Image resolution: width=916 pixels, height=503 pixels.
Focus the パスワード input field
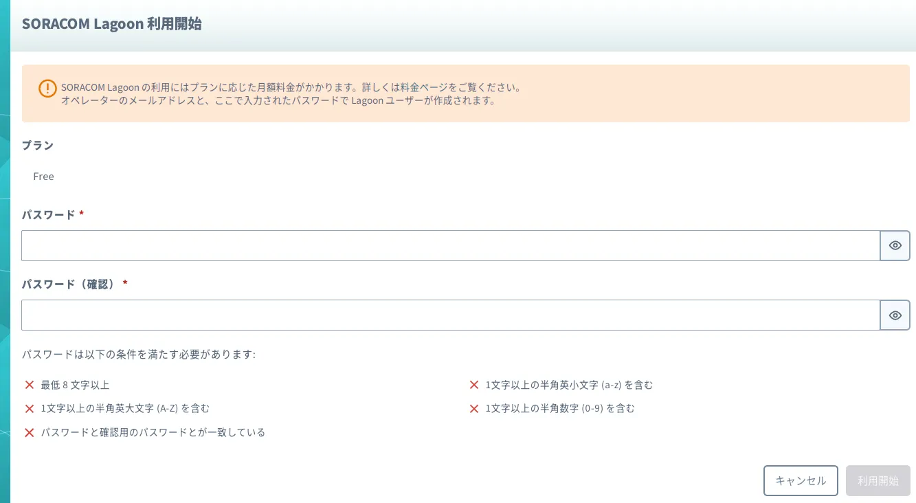450,246
